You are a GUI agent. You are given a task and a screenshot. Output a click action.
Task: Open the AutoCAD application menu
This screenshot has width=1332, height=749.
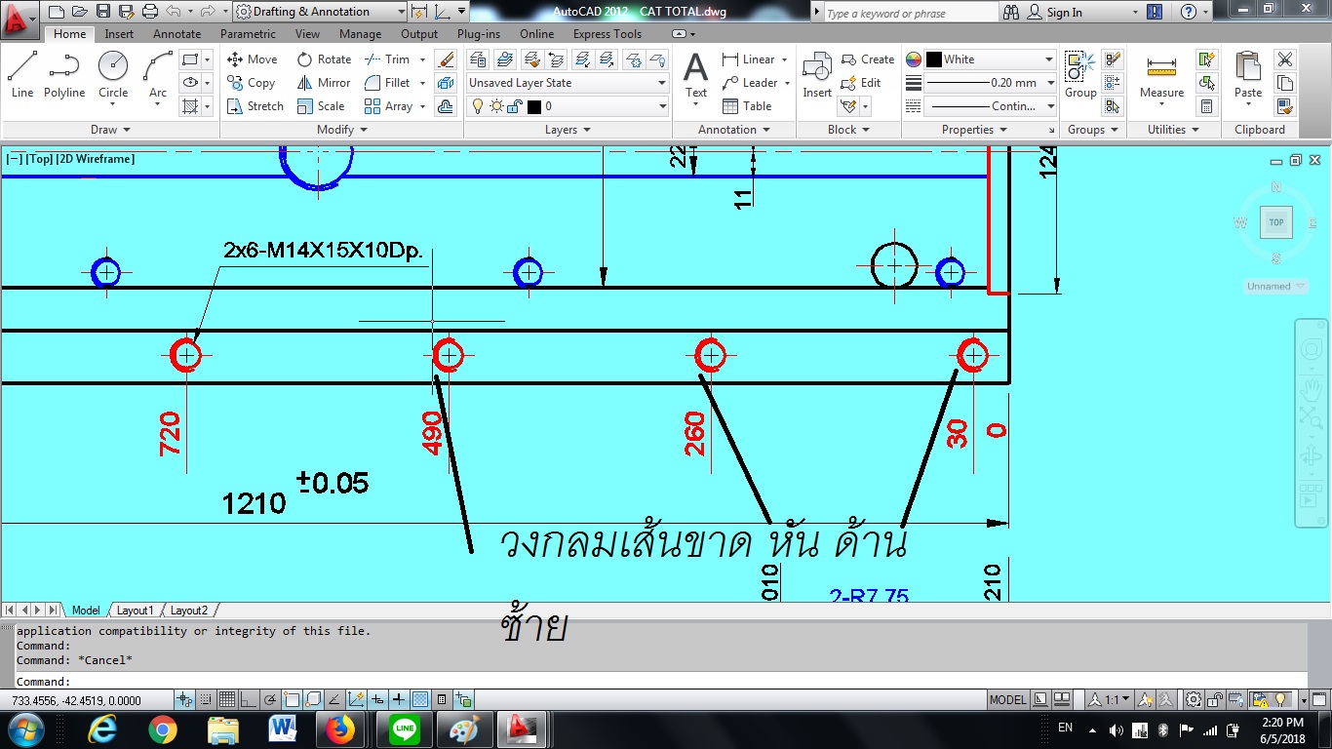pos(18,18)
